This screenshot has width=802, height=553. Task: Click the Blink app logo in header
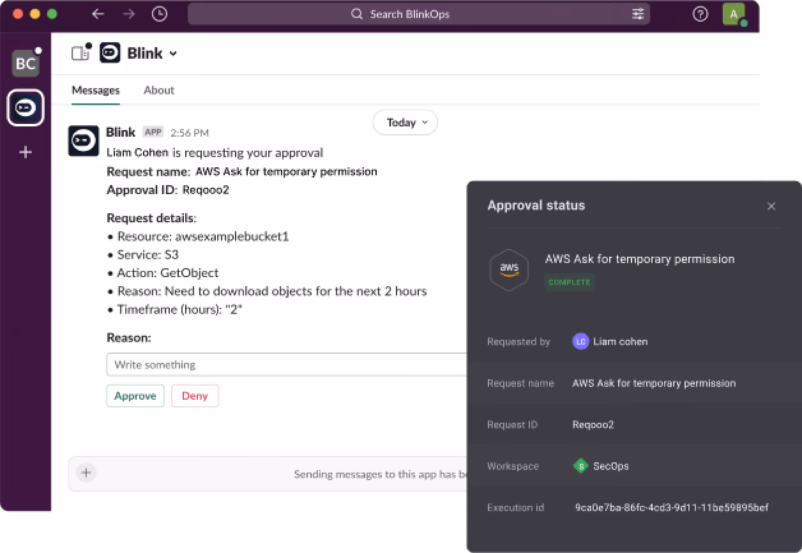click(110, 53)
